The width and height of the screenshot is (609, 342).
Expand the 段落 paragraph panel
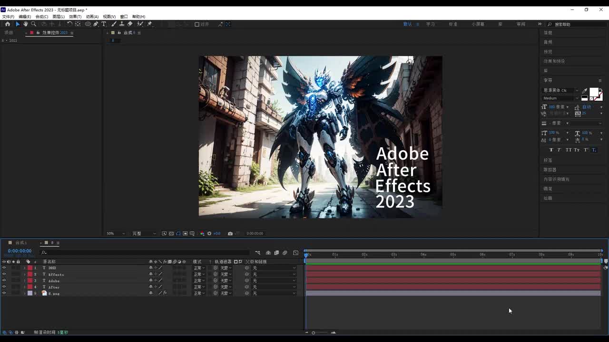pos(548,160)
